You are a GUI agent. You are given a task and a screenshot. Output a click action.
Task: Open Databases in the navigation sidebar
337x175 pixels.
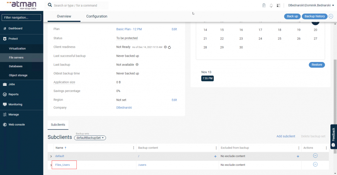(16, 66)
